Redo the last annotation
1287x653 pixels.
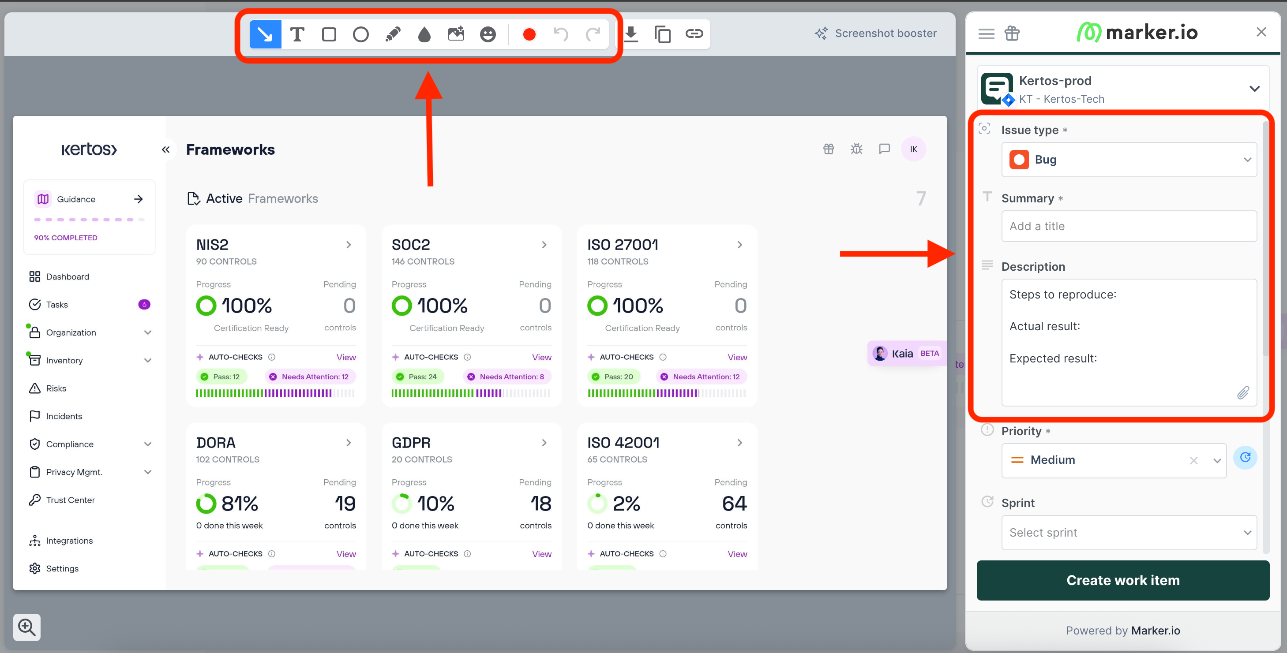(593, 34)
